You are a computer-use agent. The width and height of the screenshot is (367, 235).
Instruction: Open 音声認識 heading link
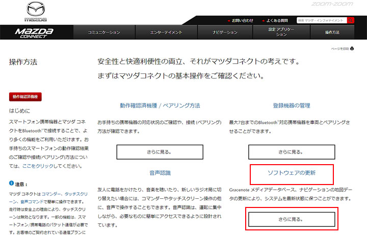(160, 173)
